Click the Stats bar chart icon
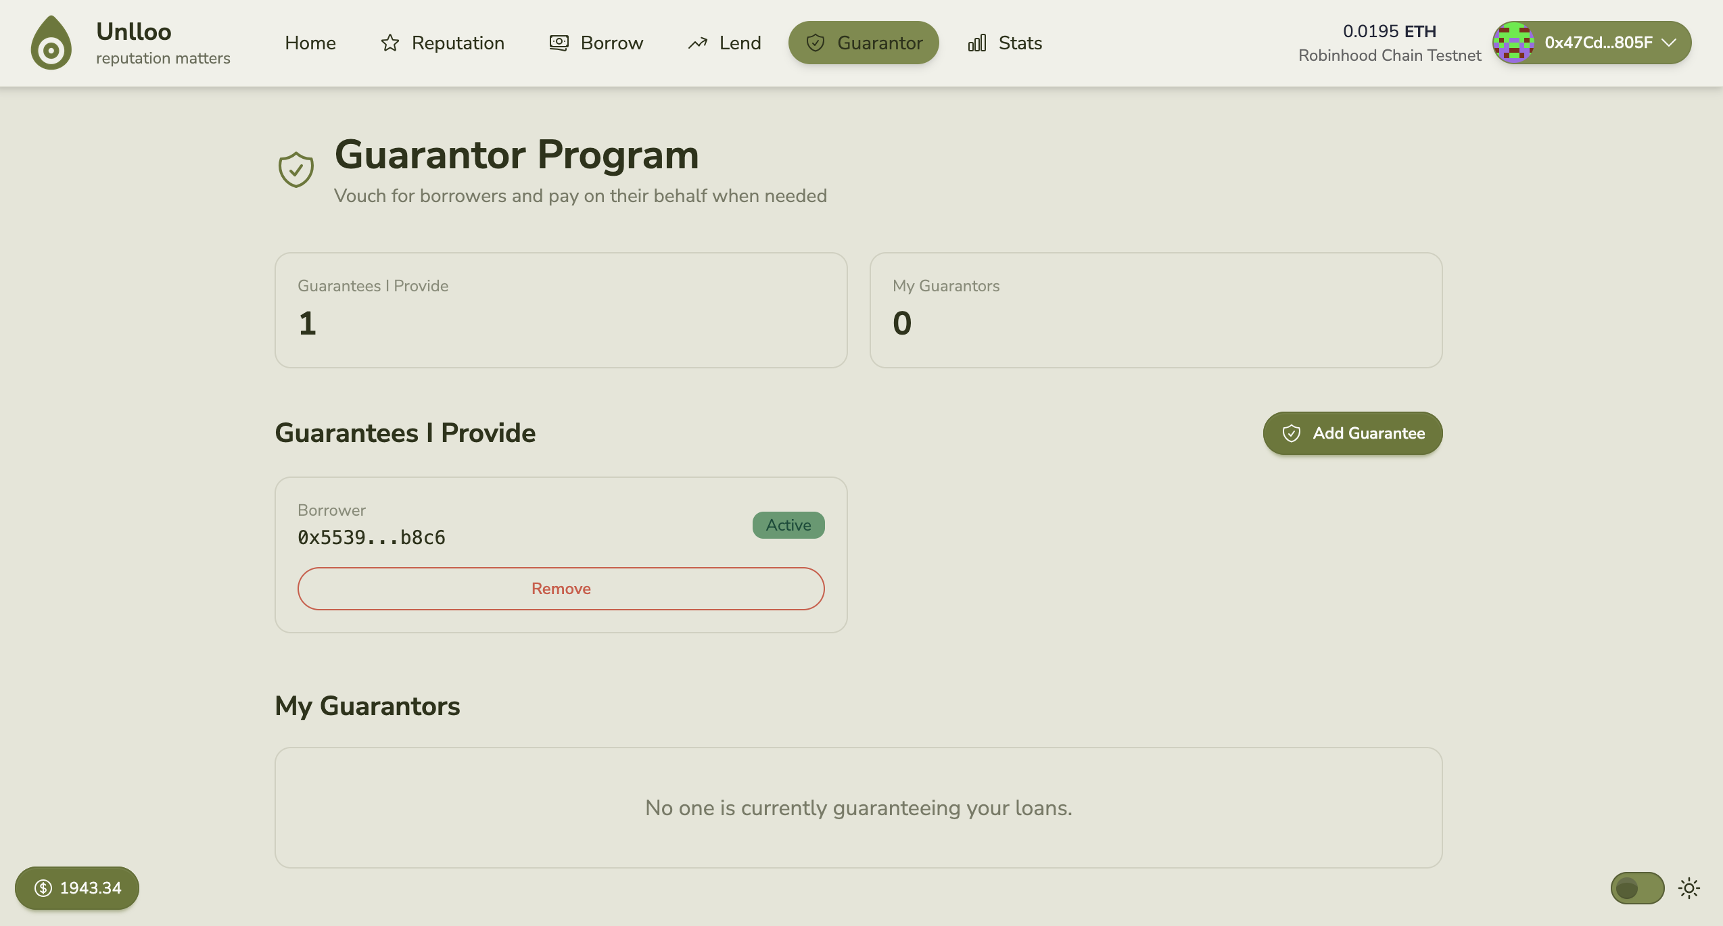Screen dimensions: 1723x926 tap(977, 43)
